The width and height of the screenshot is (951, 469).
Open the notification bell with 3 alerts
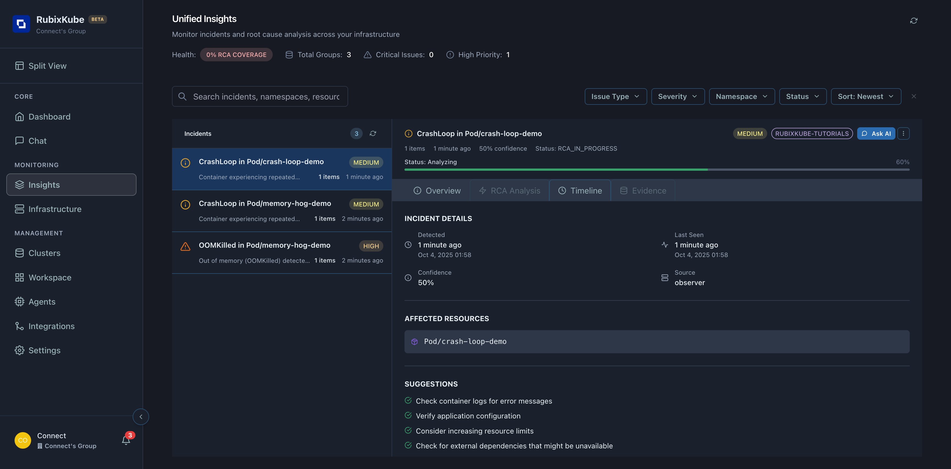(125, 440)
